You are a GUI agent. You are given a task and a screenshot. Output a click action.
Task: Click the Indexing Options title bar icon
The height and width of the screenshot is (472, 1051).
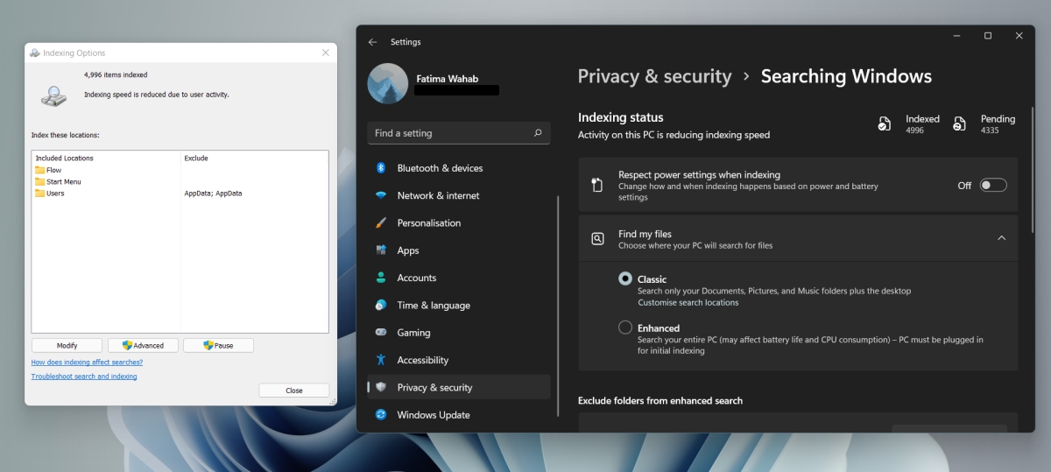(35, 53)
